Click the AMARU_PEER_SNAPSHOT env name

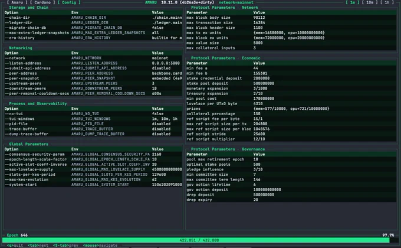click(x=93, y=79)
